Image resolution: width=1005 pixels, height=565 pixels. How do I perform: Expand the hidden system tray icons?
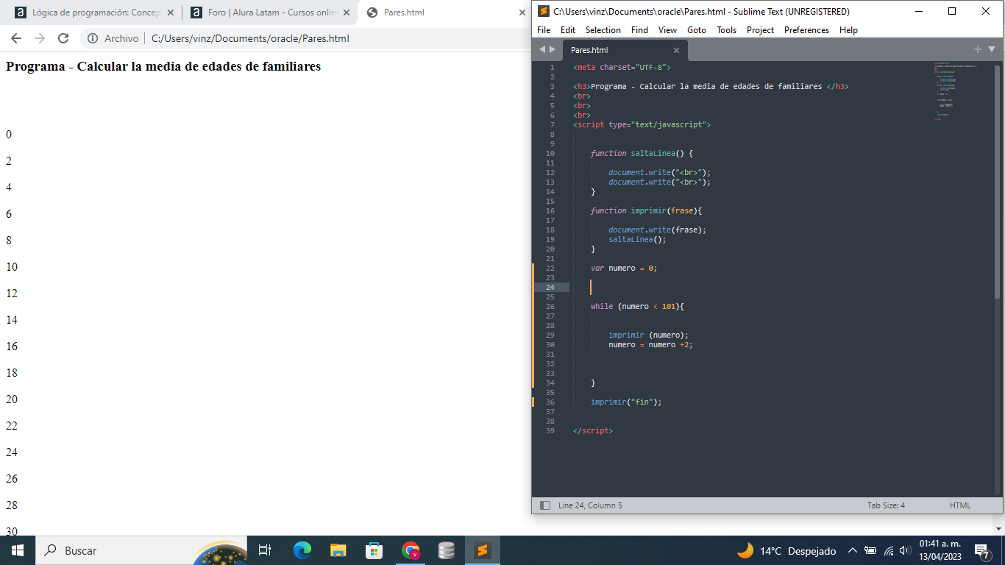tap(853, 550)
